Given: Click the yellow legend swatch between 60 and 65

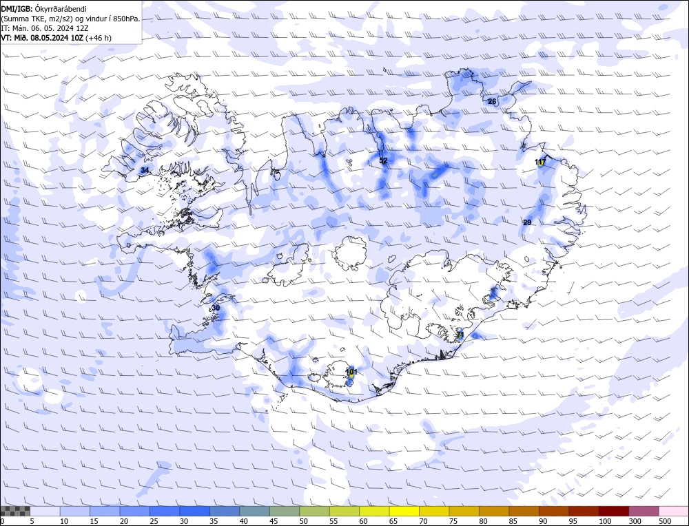Looking at the screenshot, I should 374,511.
